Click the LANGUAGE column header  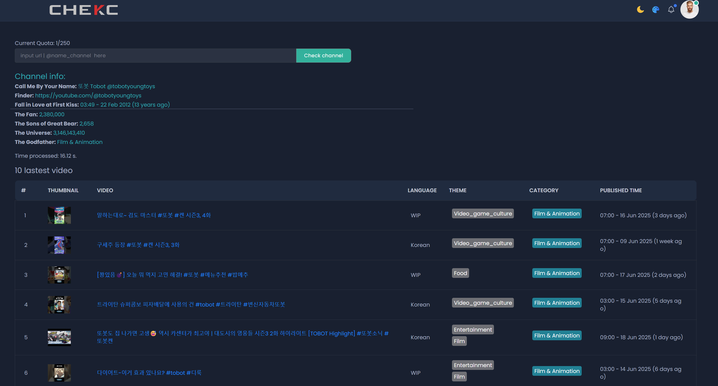pyautogui.click(x=422, y=190)
